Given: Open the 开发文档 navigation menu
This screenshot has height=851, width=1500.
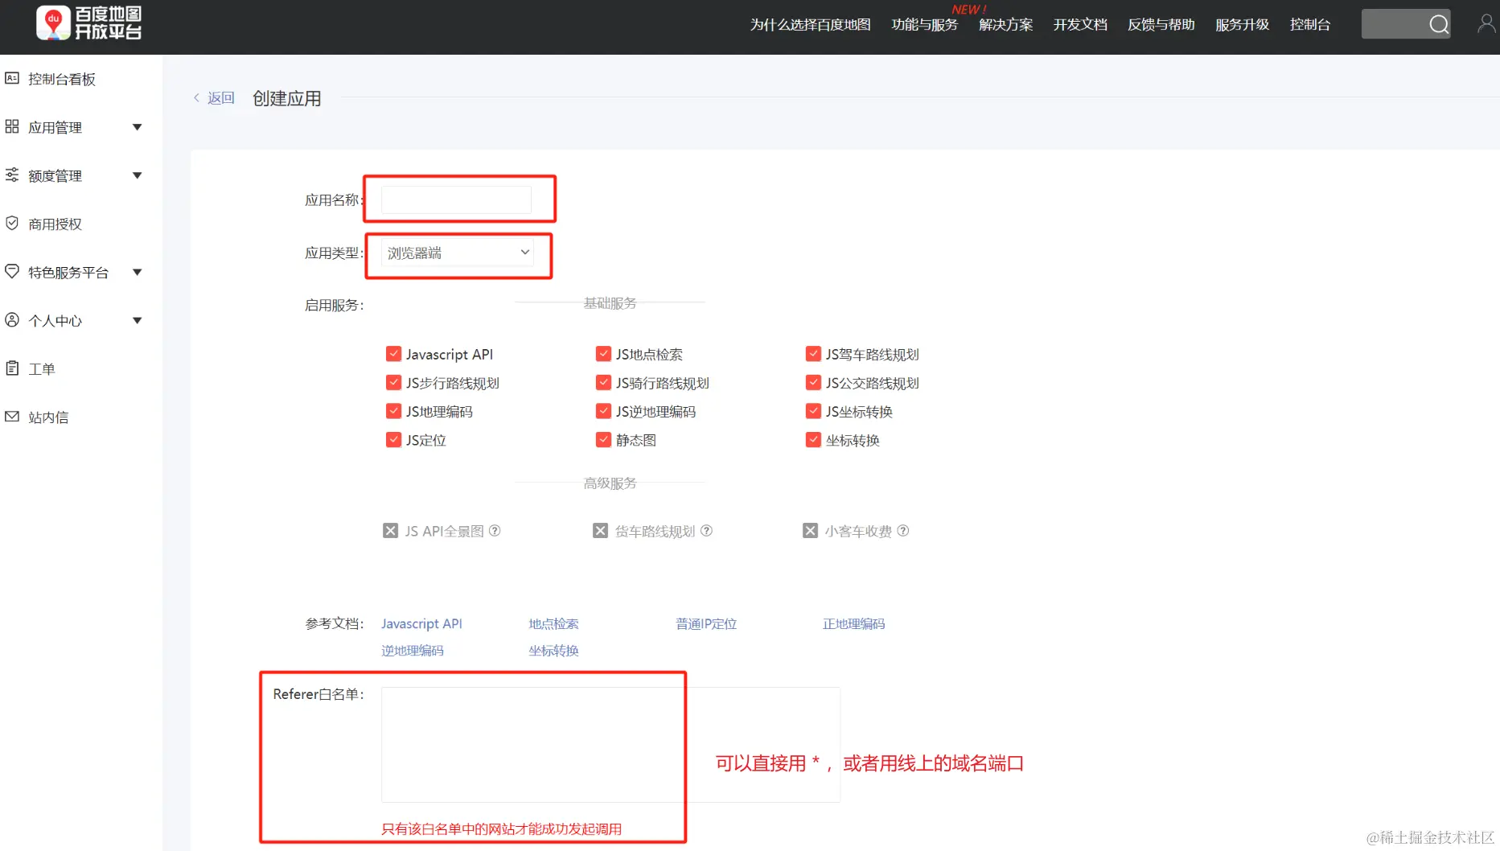Looking at the screenshot, I should coord(1080,25).
